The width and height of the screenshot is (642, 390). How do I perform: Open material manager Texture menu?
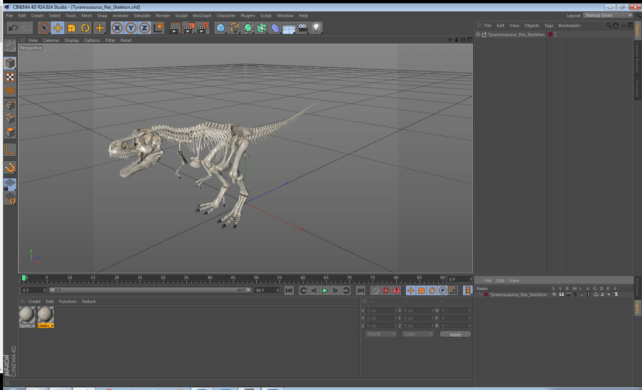pos(89,301)
